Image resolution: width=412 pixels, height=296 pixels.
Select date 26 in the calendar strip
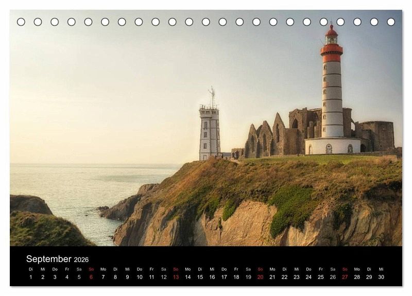[333, 277]
